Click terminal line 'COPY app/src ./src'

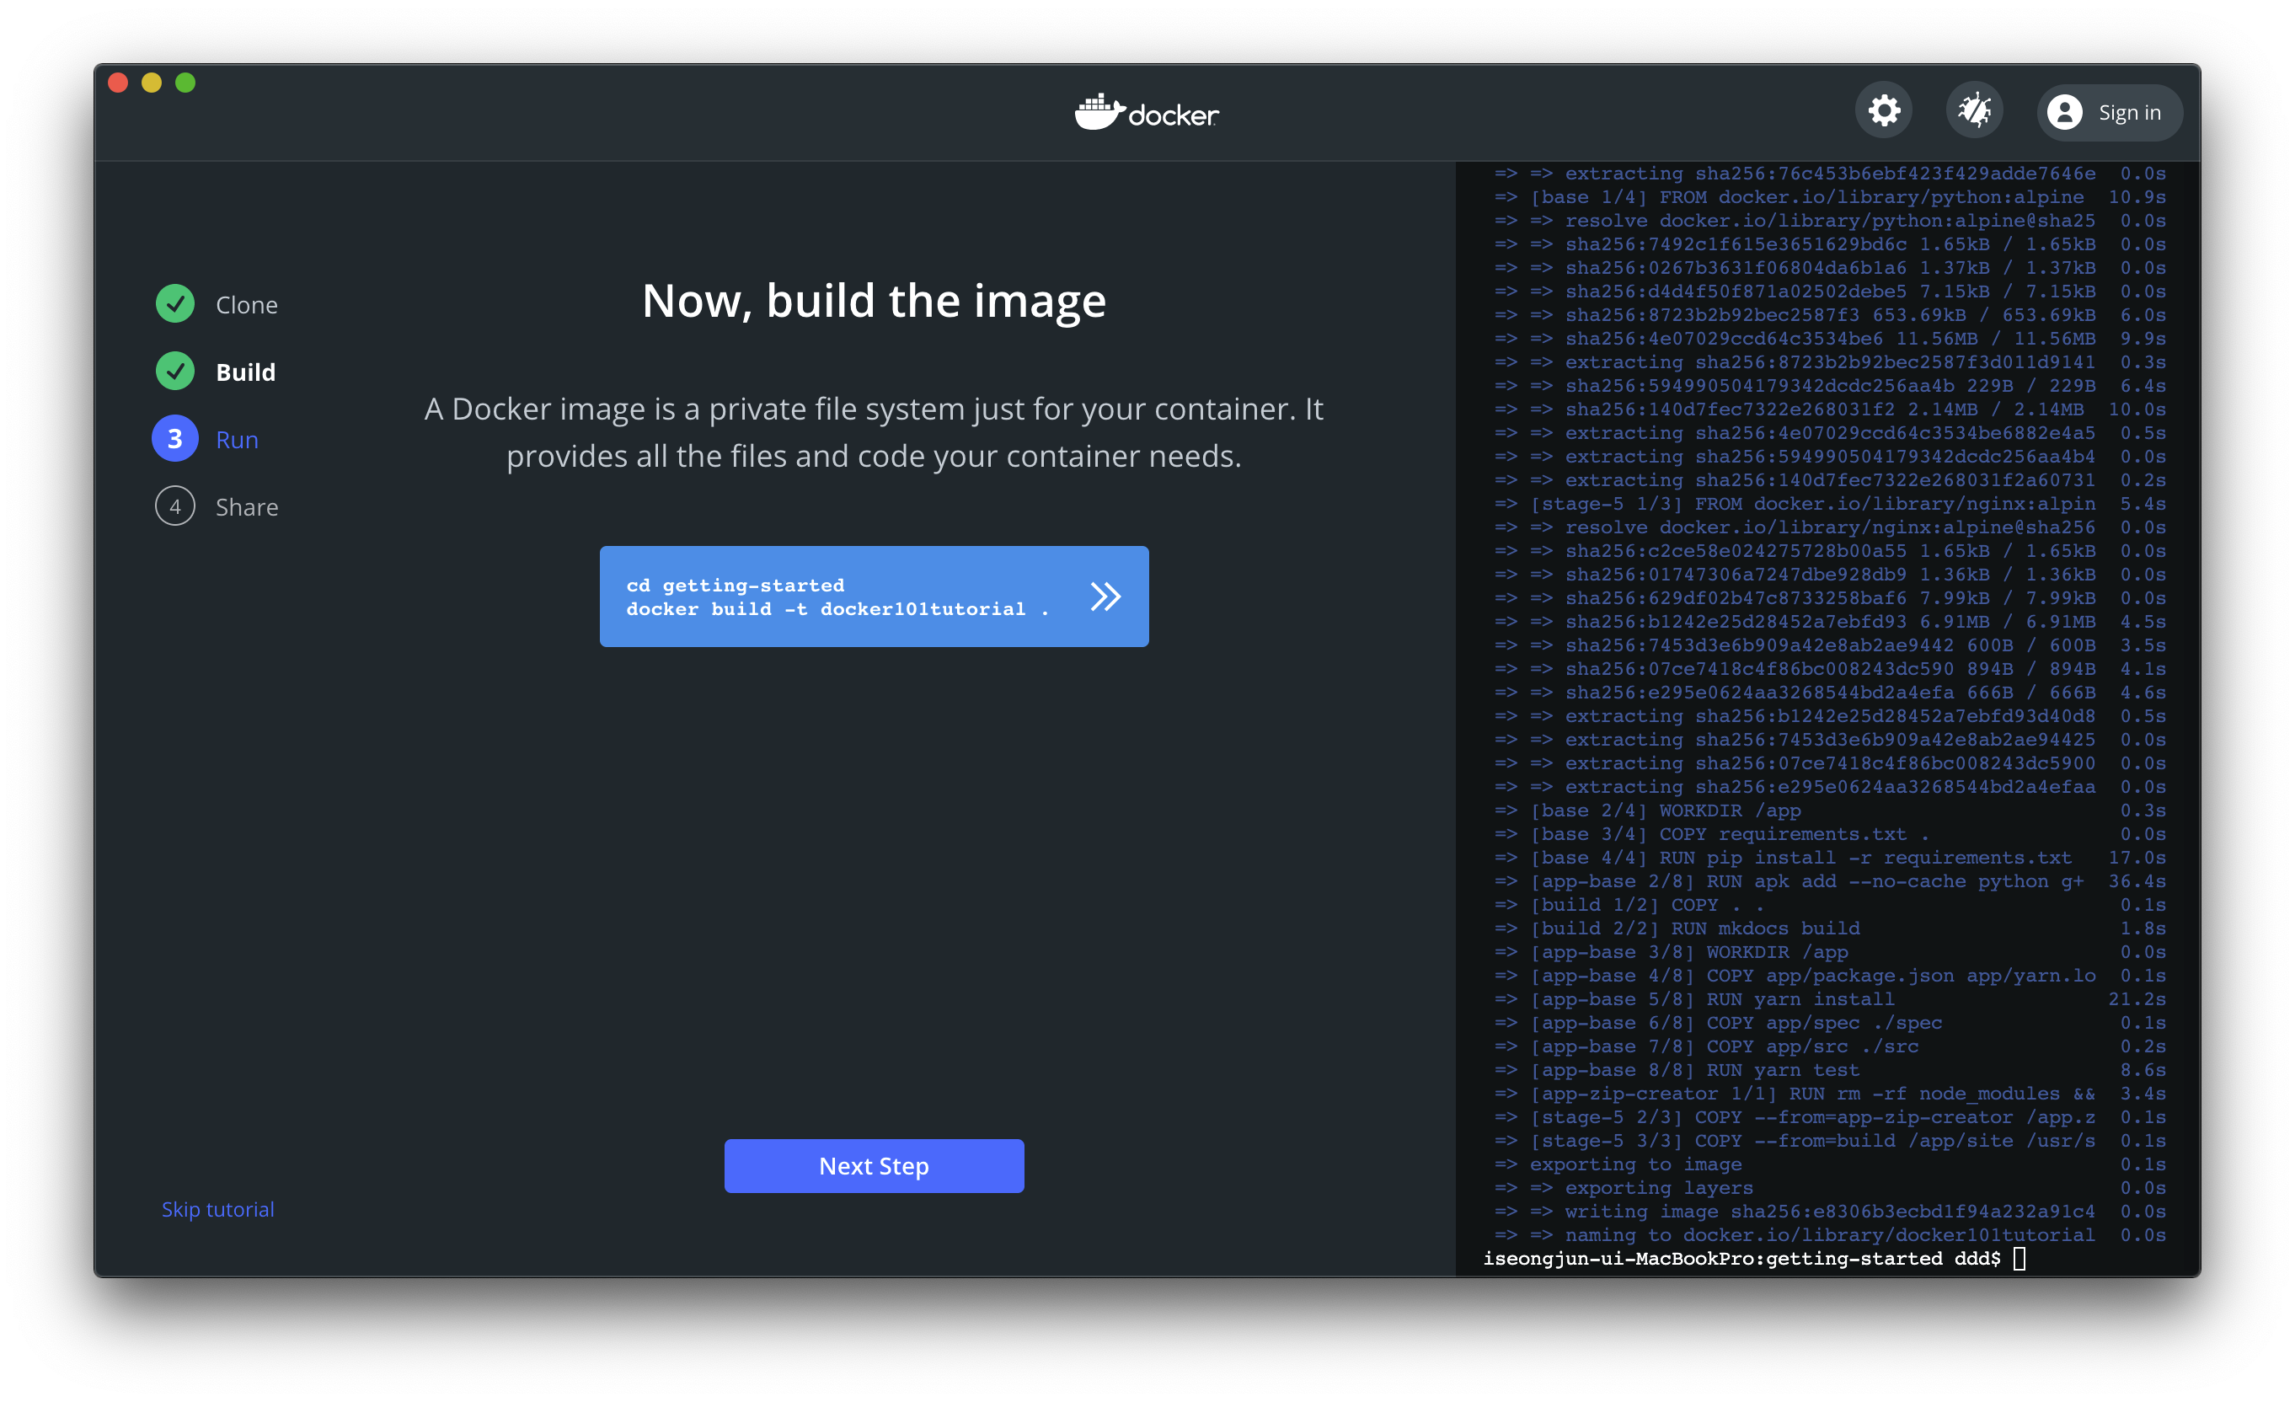[1830, 1047]
